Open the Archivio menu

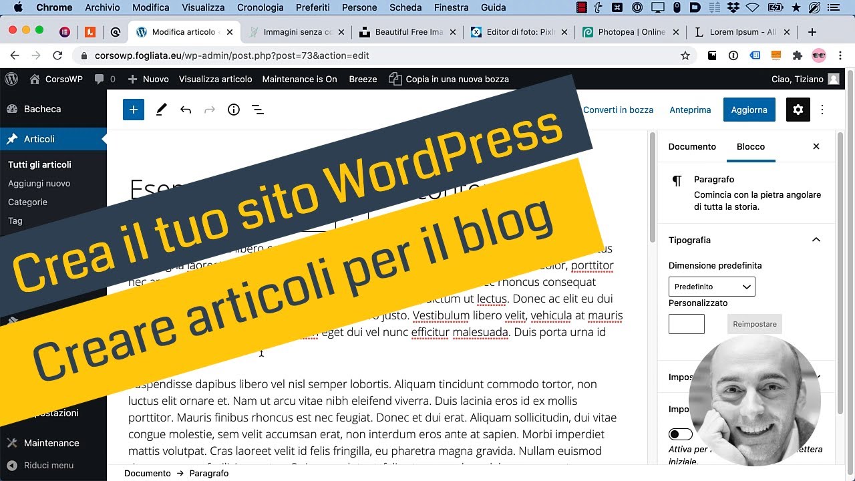[102, 7]
